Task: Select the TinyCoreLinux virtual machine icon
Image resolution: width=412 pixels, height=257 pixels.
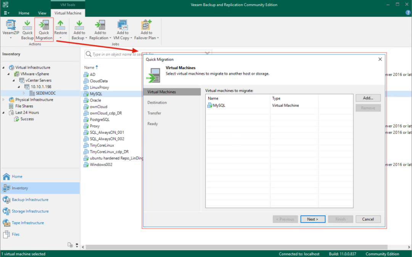Action: [86, 145]
